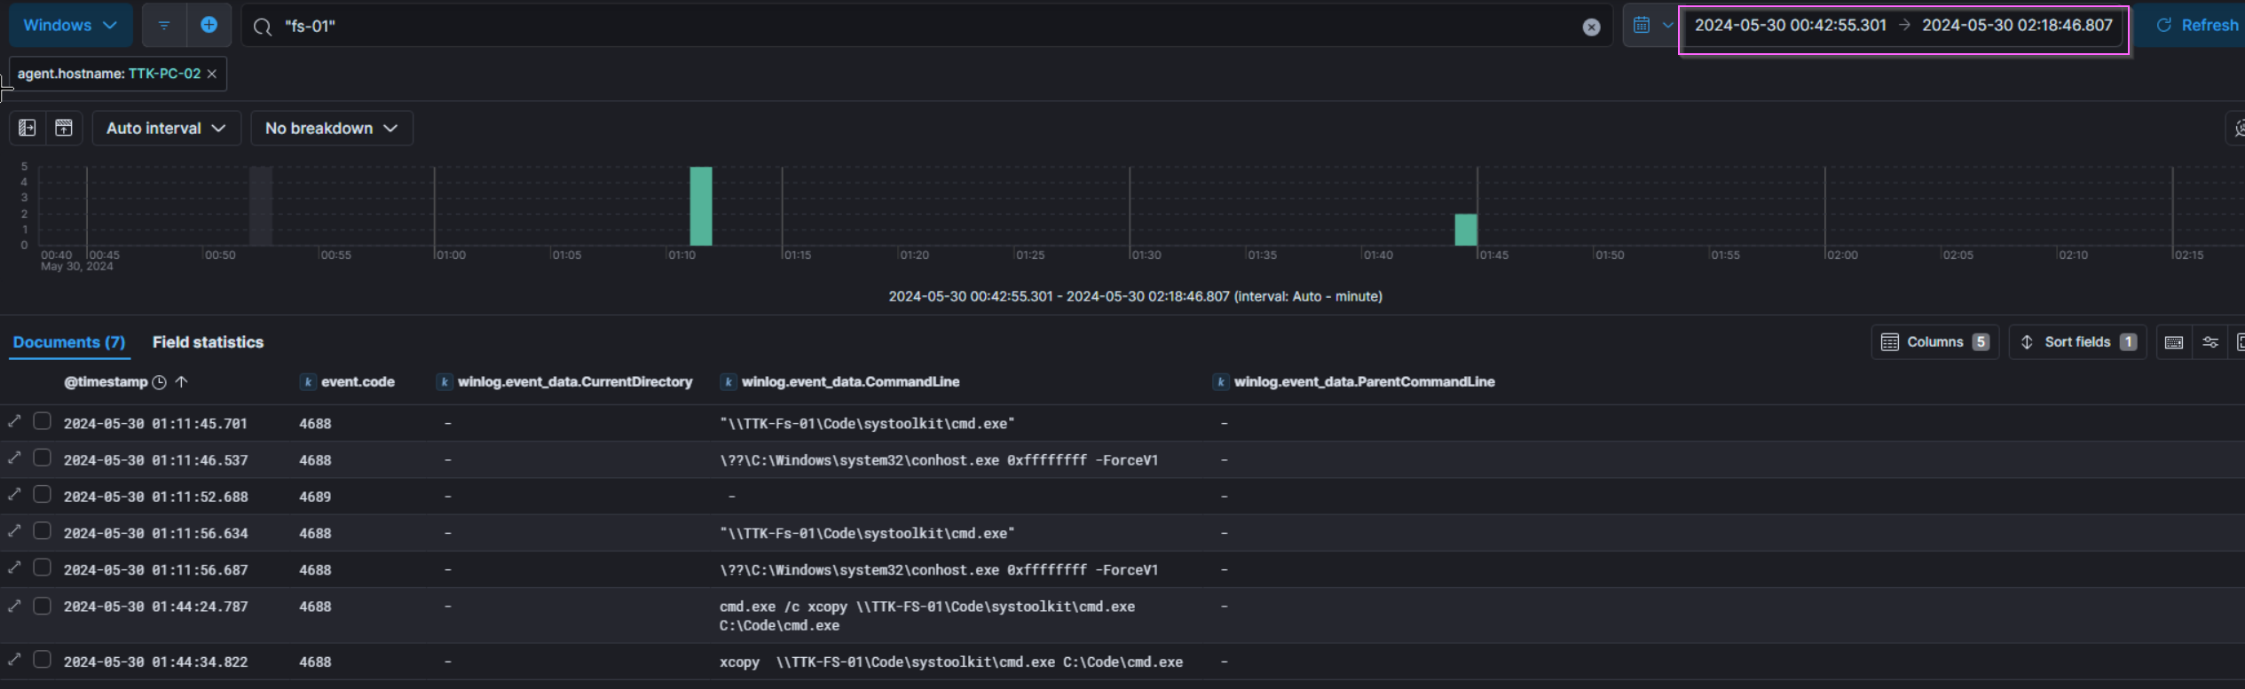Open the calendar quick date menu
The image size is (2245, 689).
click(1650, 26)
